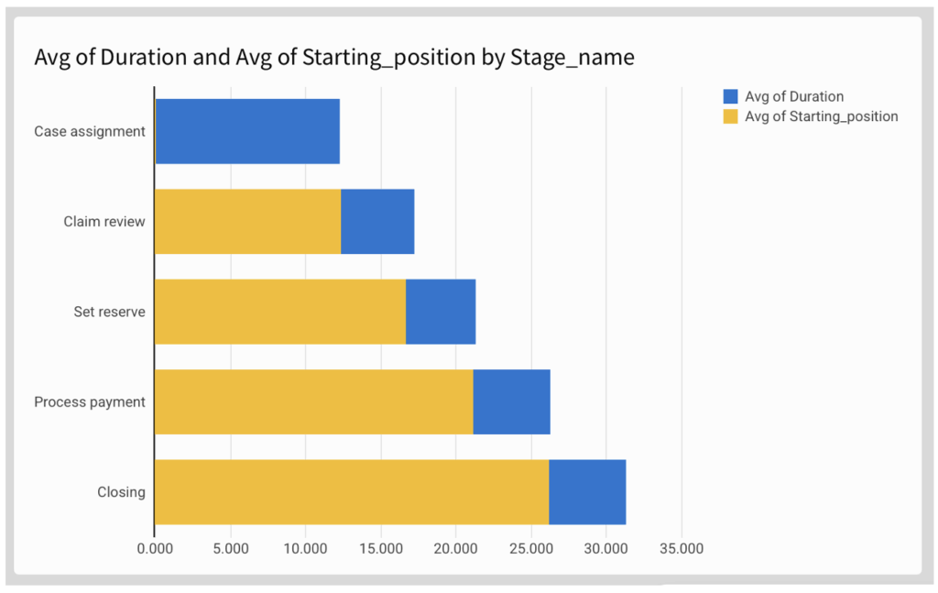Click the Case assignment axis label

(90, 131)
